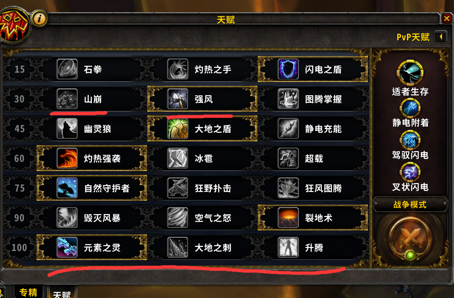This screenshot has width=454, height=298.
Task: Select the 狂野扑击 talent icon
Action: [177, 188]
